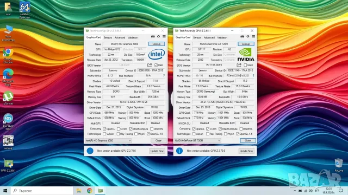Toggle PhysX checkbox in NVIDIA window
The image size is (348, 195).
[x=226, y=134]
